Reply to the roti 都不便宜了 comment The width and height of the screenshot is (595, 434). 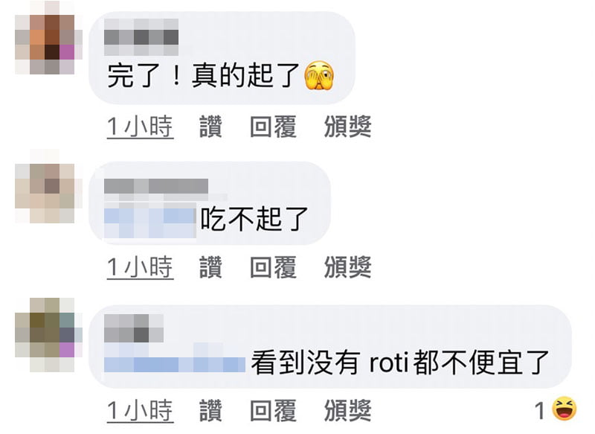273,410
